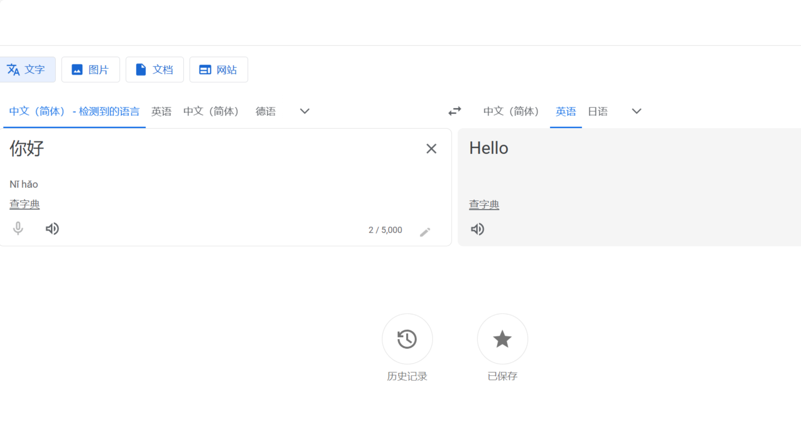
Task: Set target language to 英语
Action: tap(566, 111)
